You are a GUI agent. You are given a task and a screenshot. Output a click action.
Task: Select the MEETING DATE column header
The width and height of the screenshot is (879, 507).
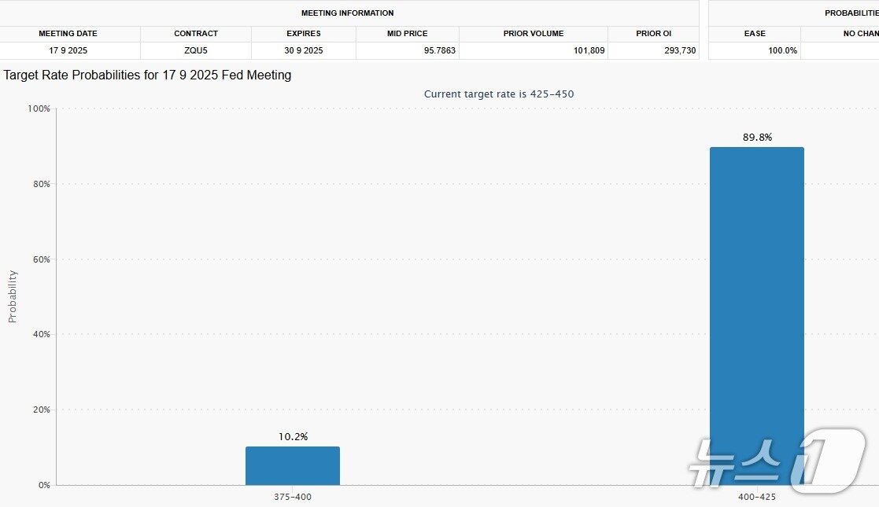click(x=68, y=34)
